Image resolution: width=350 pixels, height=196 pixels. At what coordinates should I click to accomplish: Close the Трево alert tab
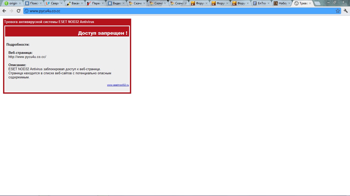pyautogui.click(x=310, y=4)
